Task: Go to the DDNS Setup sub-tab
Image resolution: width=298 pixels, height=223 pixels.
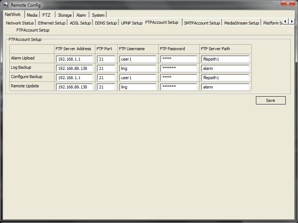Action: coord(106,23)
